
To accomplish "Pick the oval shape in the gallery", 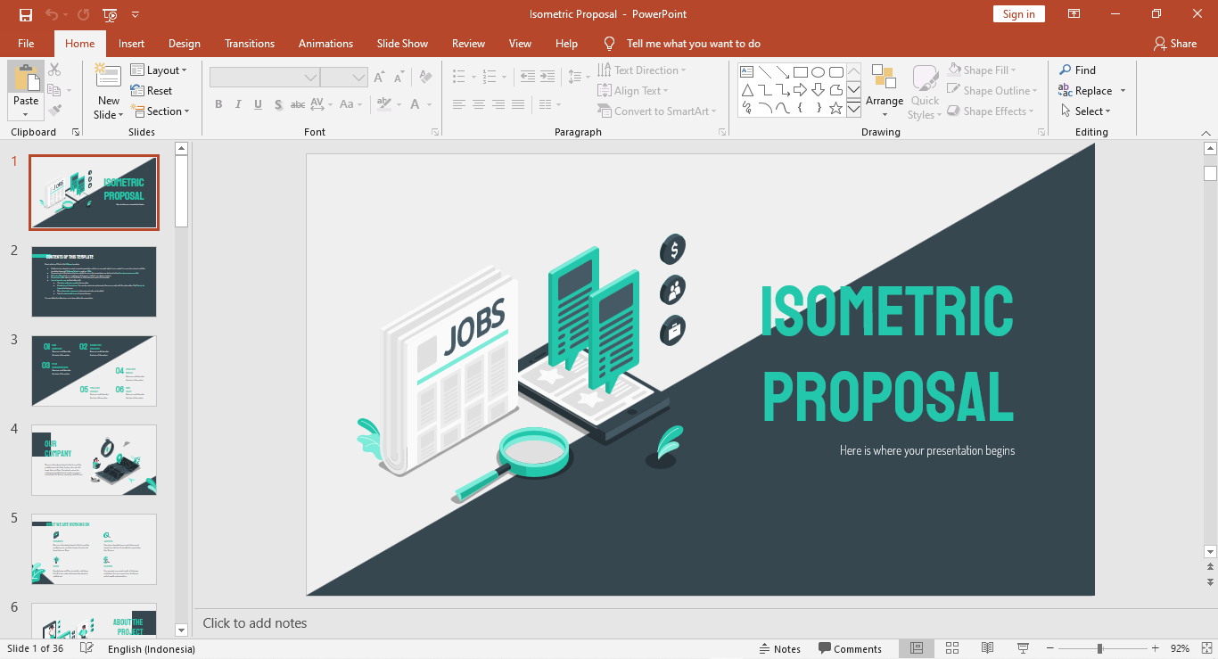I will pyautogui.click(x=818, y=71).
